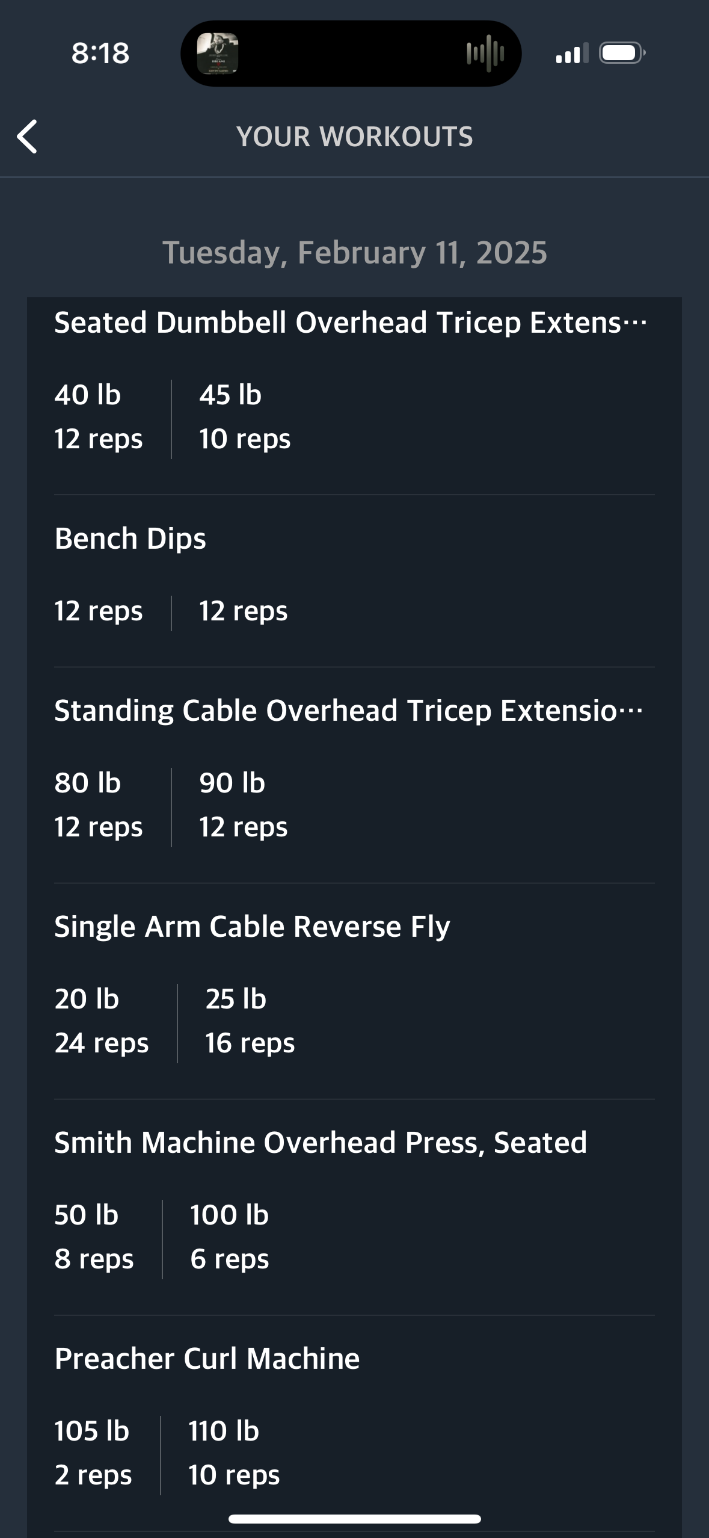Open Standing Cable Overhead Tricep Extension exercise
709x1538 pixels.
tap(349, 711)
